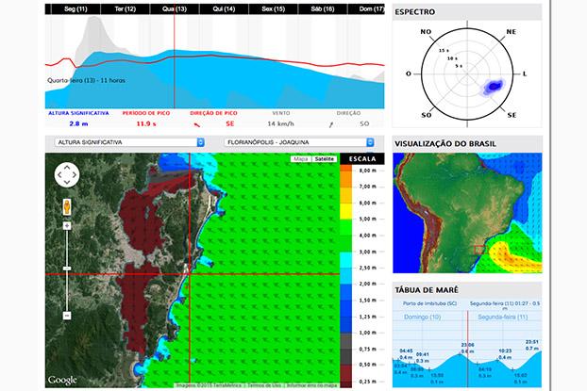Click the red time marker in wave chart

[x=174, y=61]
